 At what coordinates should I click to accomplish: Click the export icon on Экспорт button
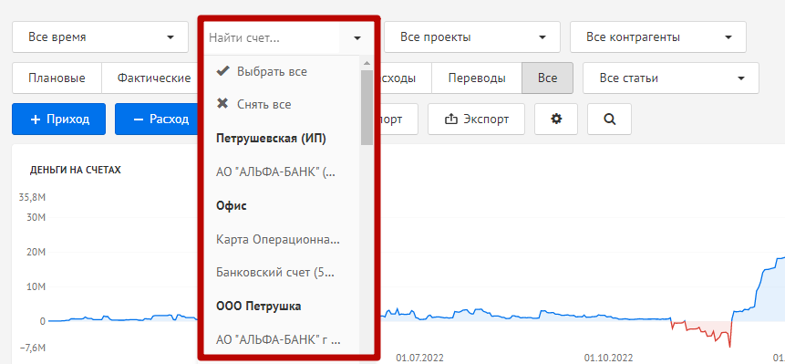click(x=451, y=120)
